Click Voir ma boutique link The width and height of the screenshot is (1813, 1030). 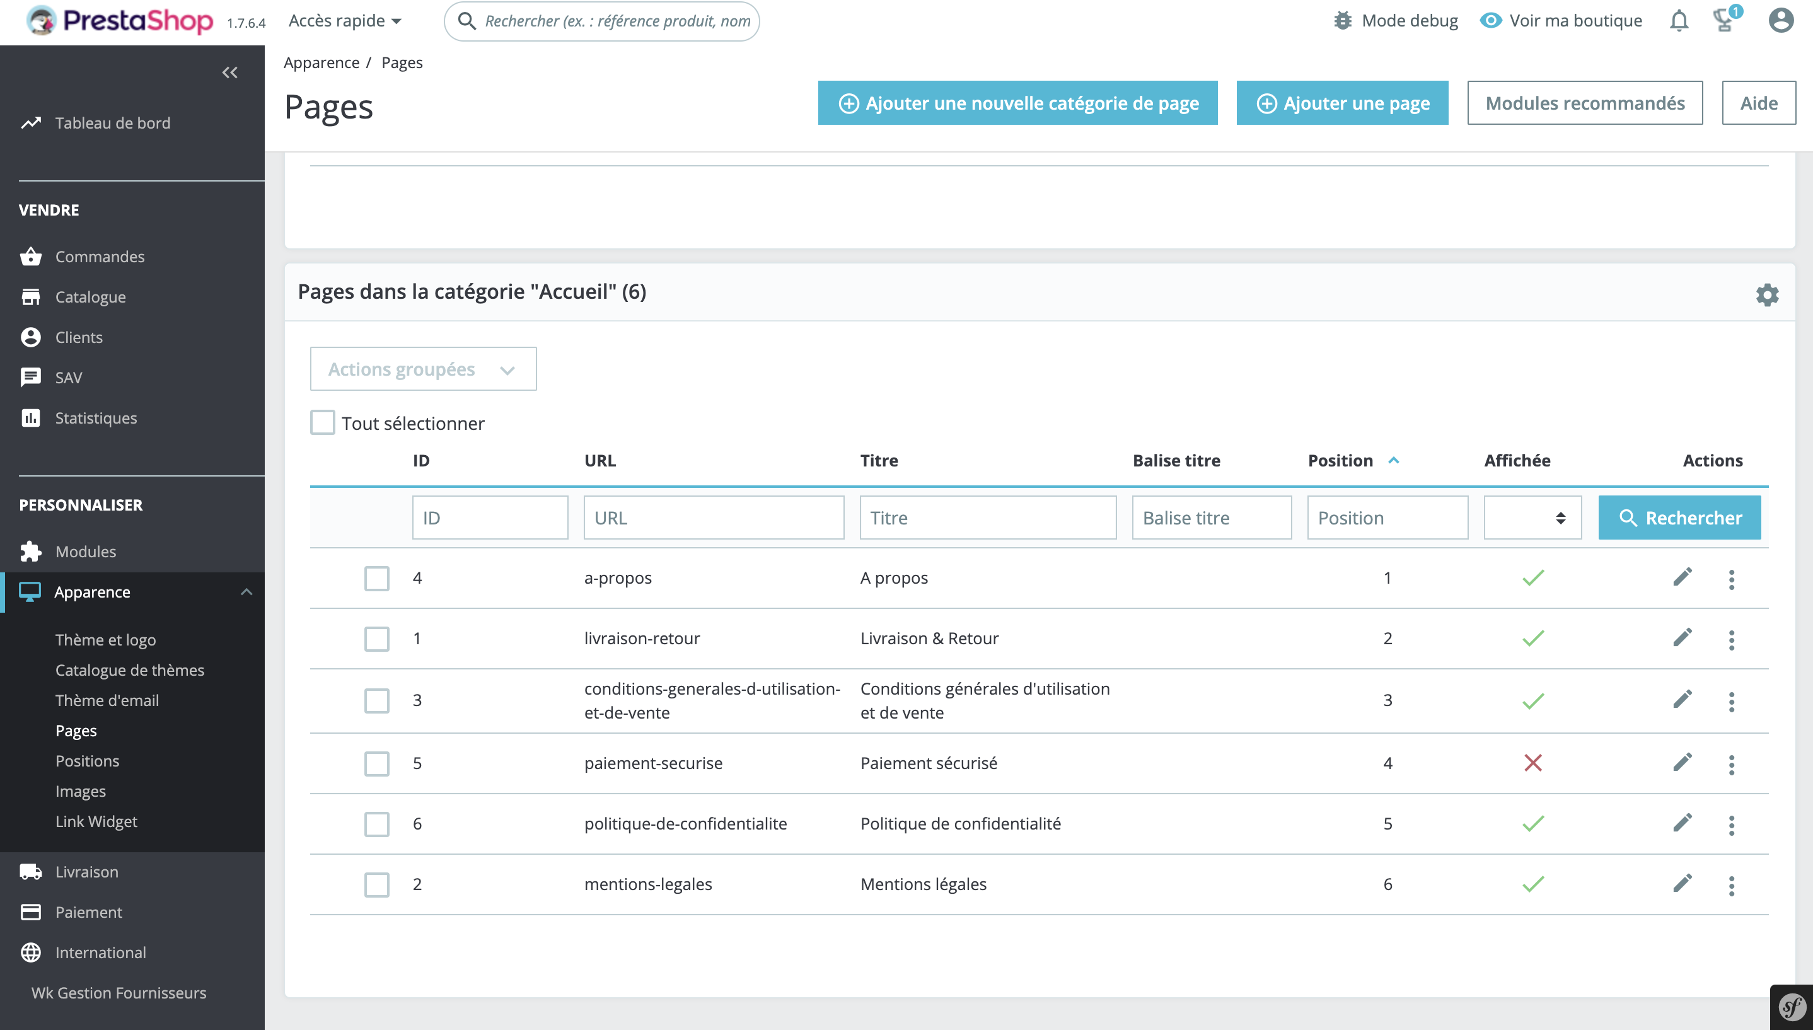click(1561, 21)
